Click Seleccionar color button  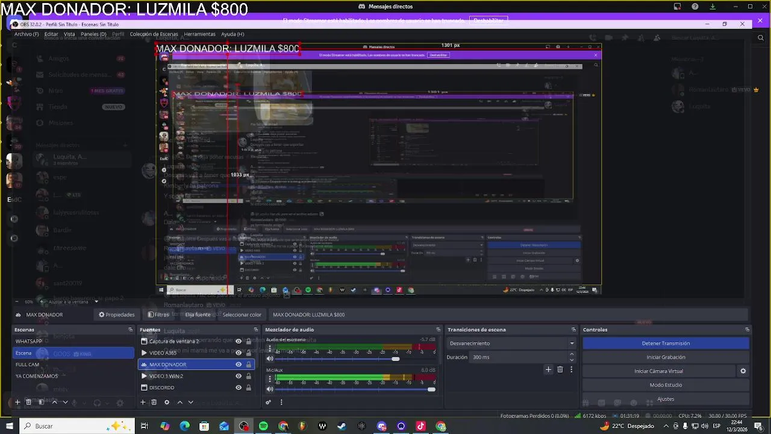click(x=242, y=315)
